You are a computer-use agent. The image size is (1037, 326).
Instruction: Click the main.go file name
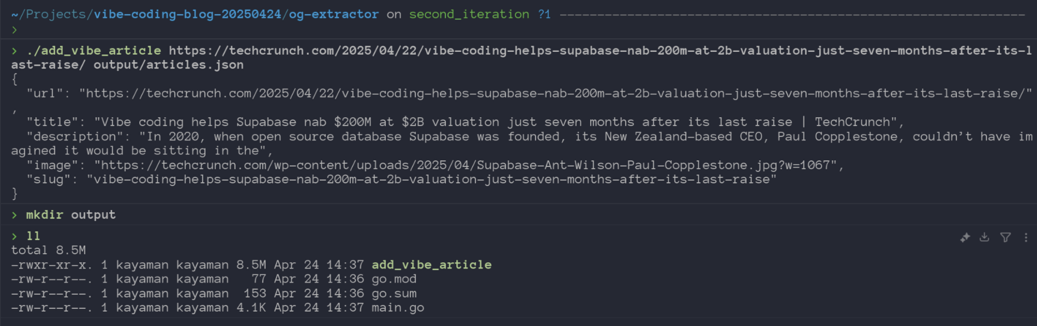tap(398, 307)
